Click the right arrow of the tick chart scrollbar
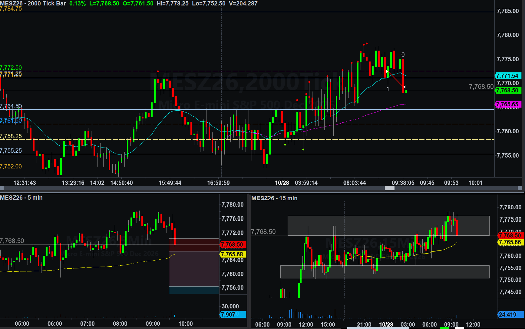Screen dimensions: 525x329 (x=520, y=188)
